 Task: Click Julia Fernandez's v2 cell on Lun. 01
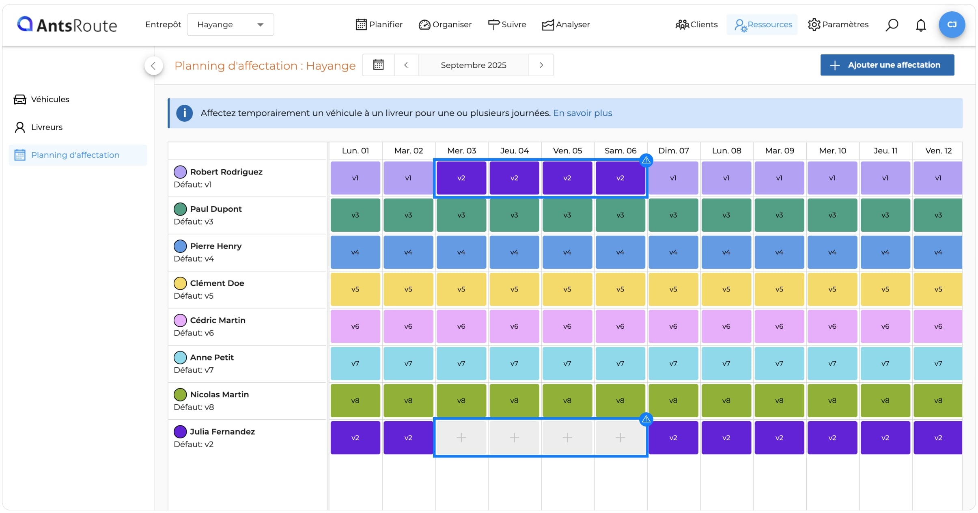tap(355, 438)
